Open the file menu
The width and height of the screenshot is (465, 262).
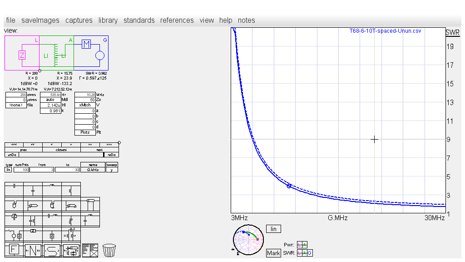[x=11, y=20]
